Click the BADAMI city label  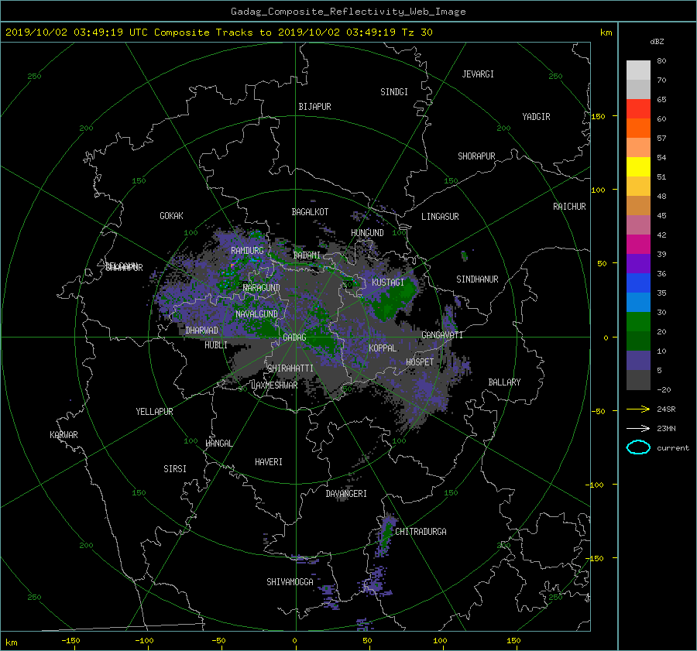point(307,255)
